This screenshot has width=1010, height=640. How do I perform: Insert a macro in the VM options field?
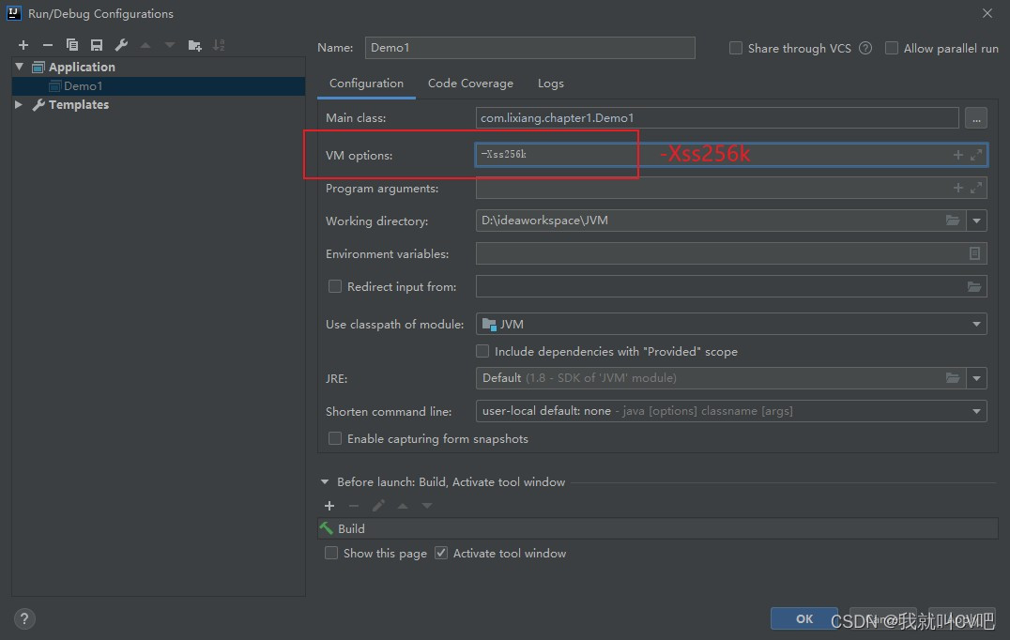tap(957, 155)
